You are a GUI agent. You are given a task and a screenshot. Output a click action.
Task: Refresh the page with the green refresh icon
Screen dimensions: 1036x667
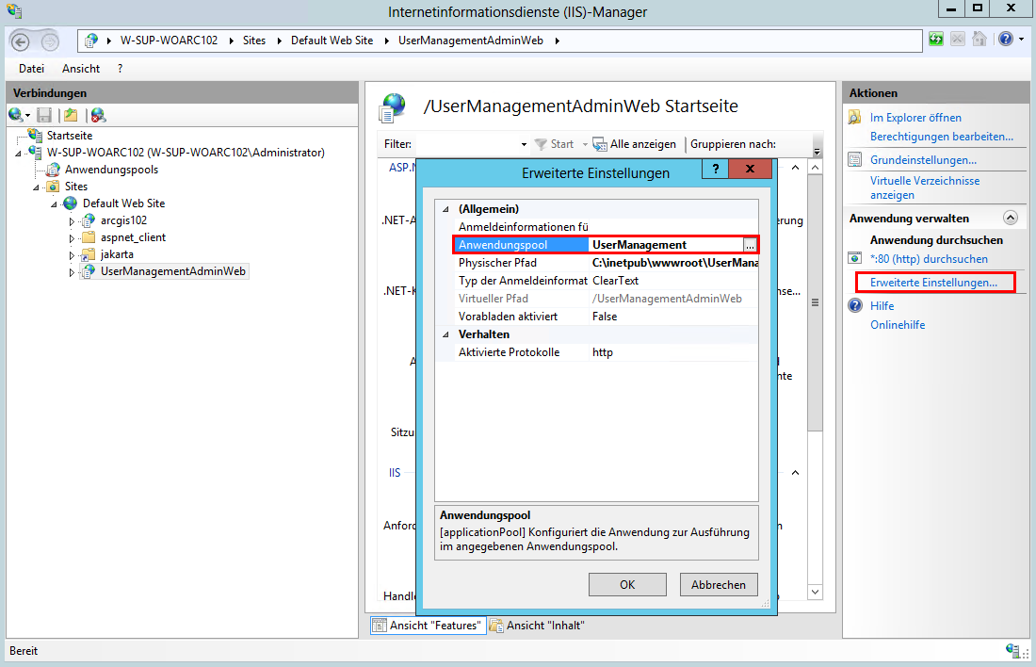click(935, 39)
